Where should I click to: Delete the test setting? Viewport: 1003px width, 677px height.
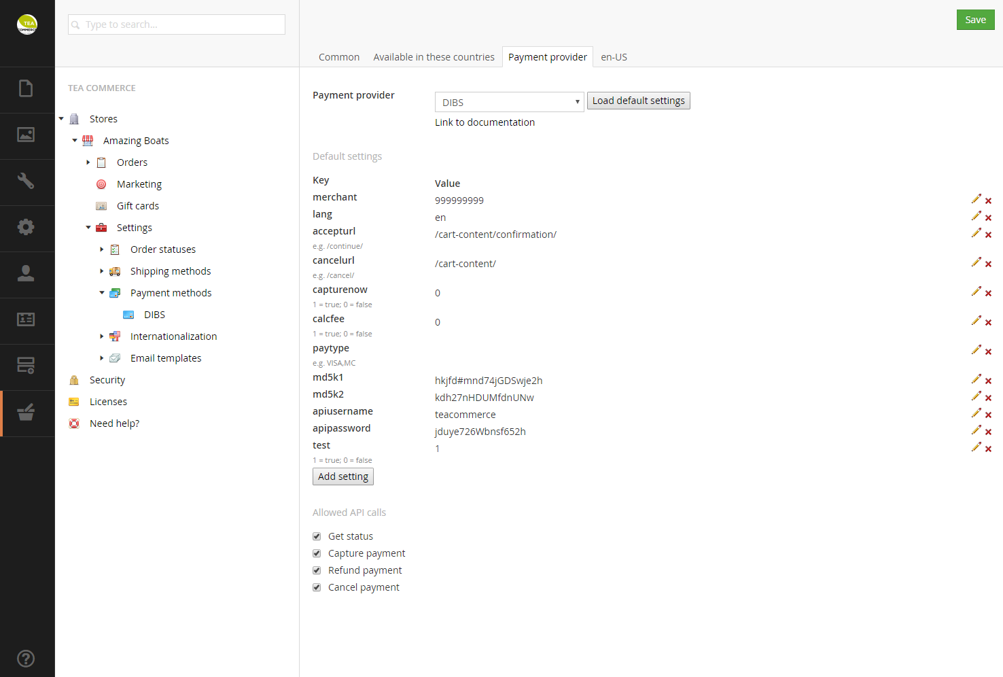[989, 449]
